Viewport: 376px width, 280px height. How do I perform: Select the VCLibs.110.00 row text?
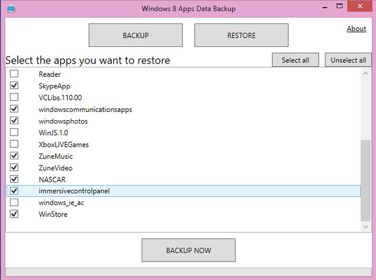(60, 98)
